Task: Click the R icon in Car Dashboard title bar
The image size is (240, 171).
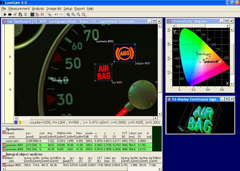Action: tap(4, 22)
